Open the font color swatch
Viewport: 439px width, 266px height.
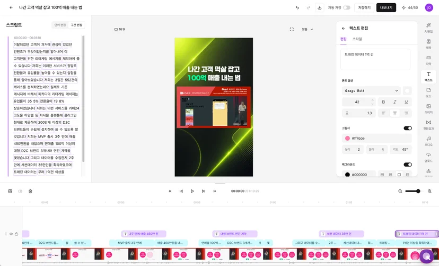coord(407,91)
